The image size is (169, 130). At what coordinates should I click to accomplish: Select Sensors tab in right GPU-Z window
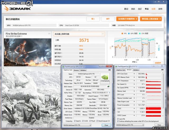(x=129, y=70)
